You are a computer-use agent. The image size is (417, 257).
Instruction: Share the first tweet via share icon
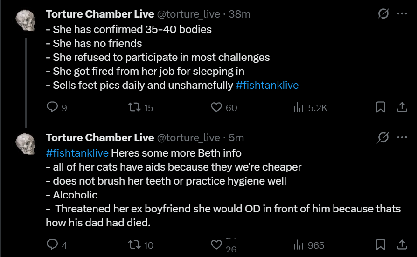[402, 107]
